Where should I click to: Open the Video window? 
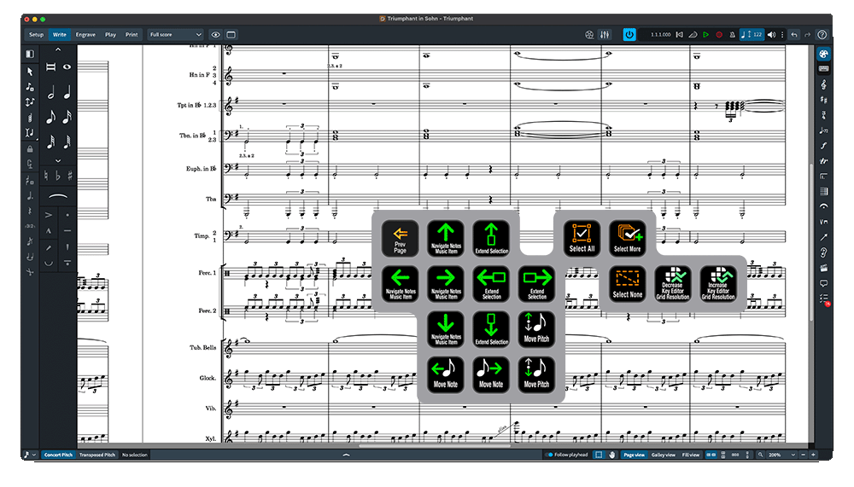click(589, 34)
